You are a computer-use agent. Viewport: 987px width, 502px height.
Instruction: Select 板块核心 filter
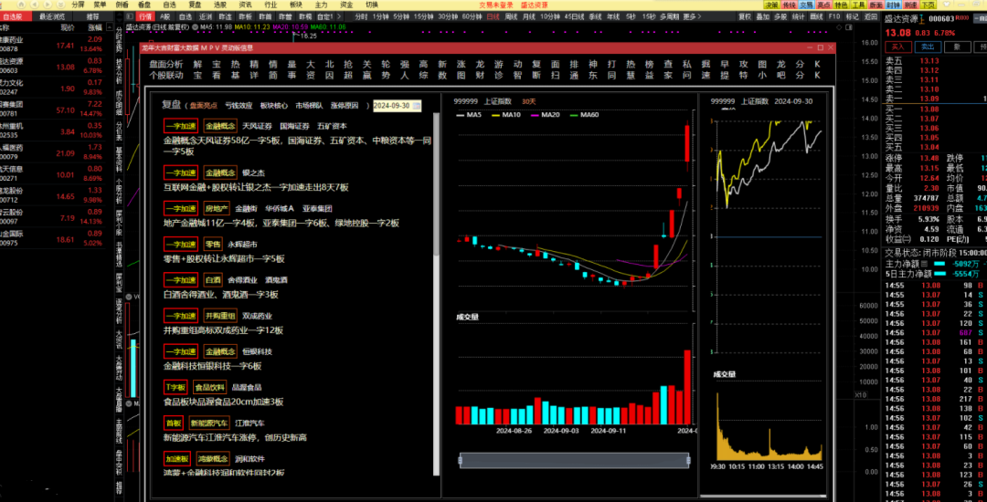274,106
